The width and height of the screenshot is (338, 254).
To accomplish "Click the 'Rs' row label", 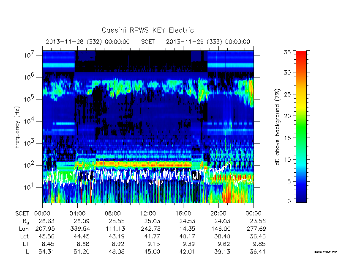I will pyautogui.click(x=26, y=221).
